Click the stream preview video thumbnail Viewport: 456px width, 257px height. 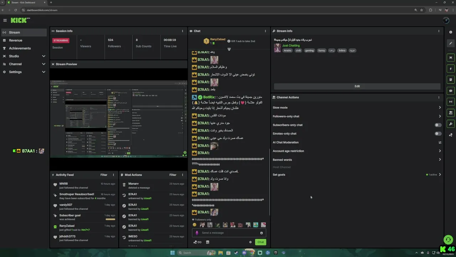[x=118, y=119]
